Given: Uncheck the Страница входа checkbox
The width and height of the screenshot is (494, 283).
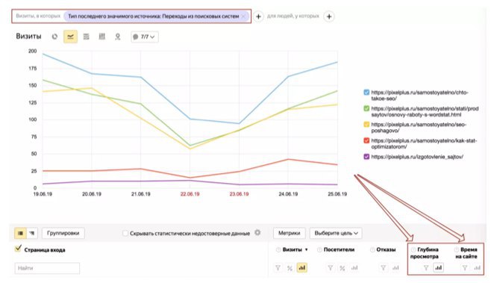Looking at the screenshot, I should coord(18,249).
